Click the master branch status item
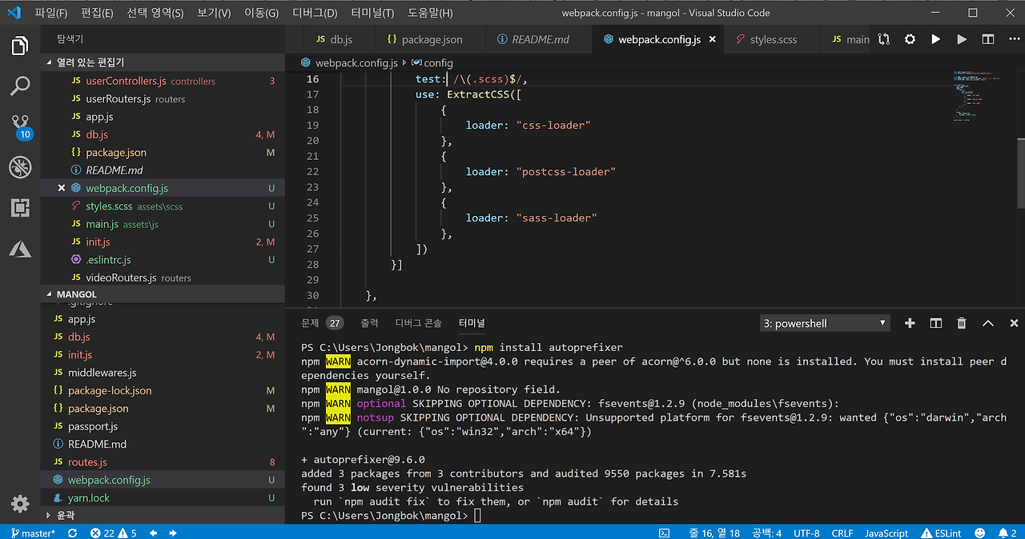The image size is (1025, 539). point(32,533)
